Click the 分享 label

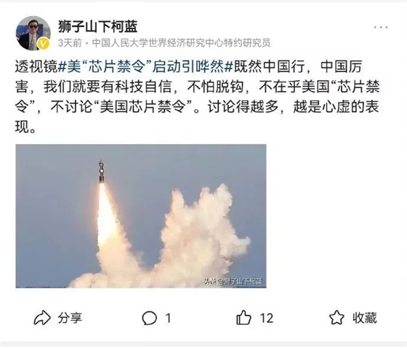tap(70, 318)
